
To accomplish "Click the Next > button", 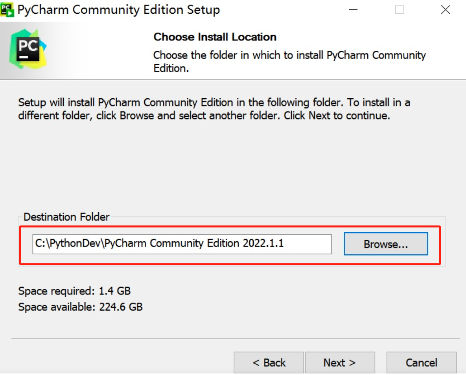I will coord(340,362).
